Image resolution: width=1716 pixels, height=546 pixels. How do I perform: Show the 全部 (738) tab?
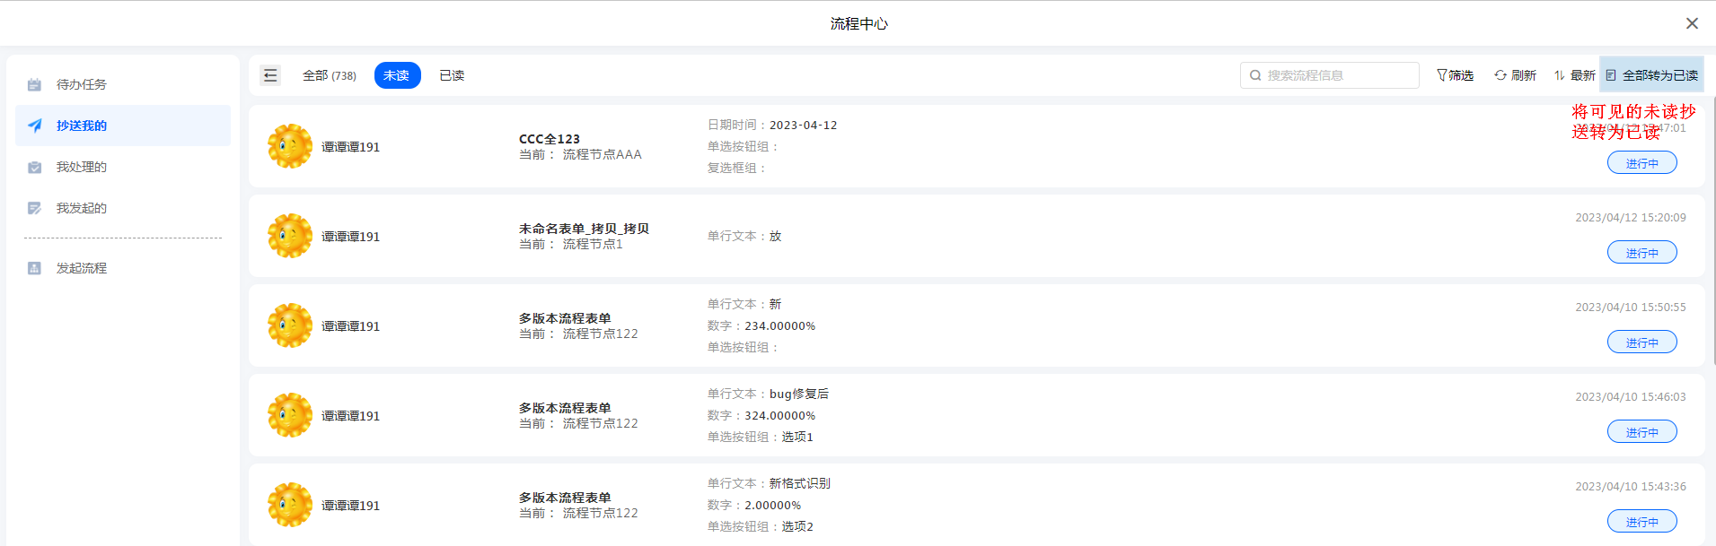click(x=329, y=75)
